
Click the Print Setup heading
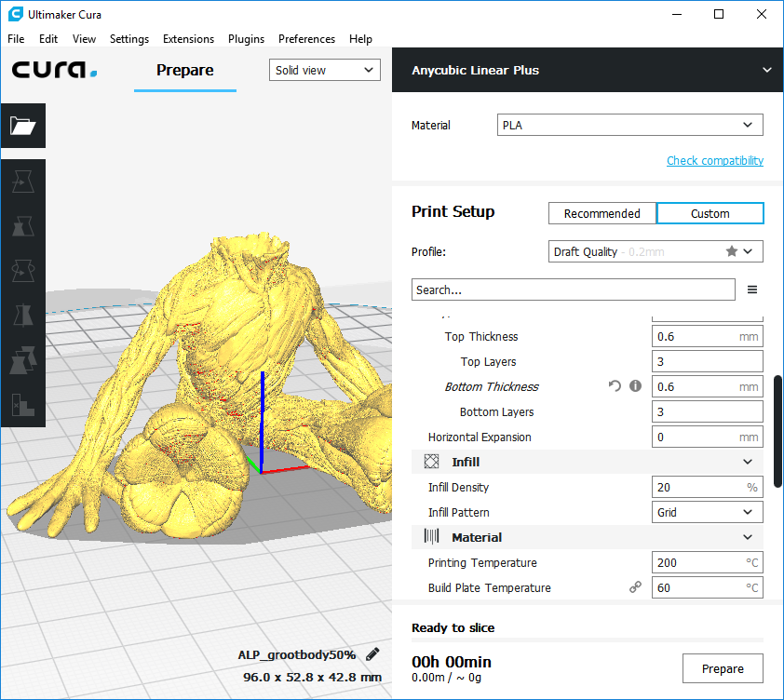(453, 211)
